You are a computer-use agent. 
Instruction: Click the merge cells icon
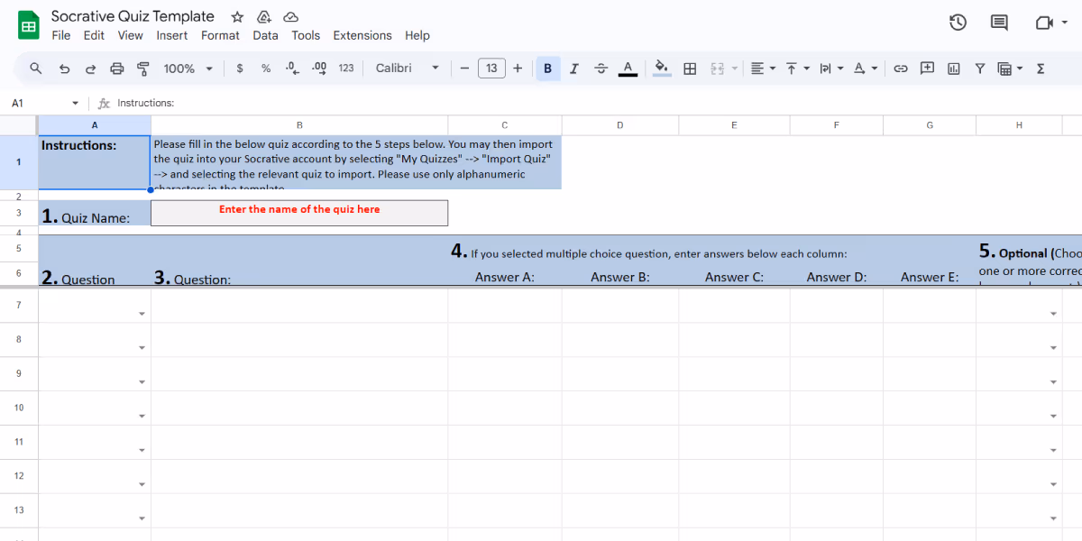718,68
